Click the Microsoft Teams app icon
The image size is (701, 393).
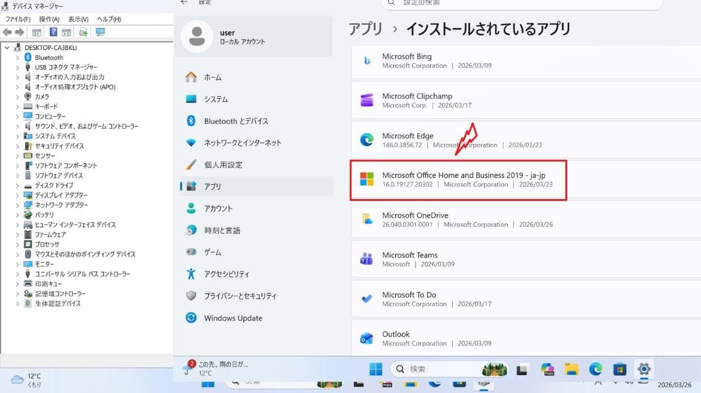coord(367,259)
